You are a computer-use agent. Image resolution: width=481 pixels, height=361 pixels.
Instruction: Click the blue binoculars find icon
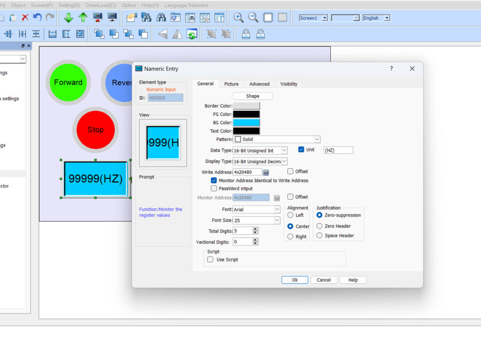[x=147, y=18]
